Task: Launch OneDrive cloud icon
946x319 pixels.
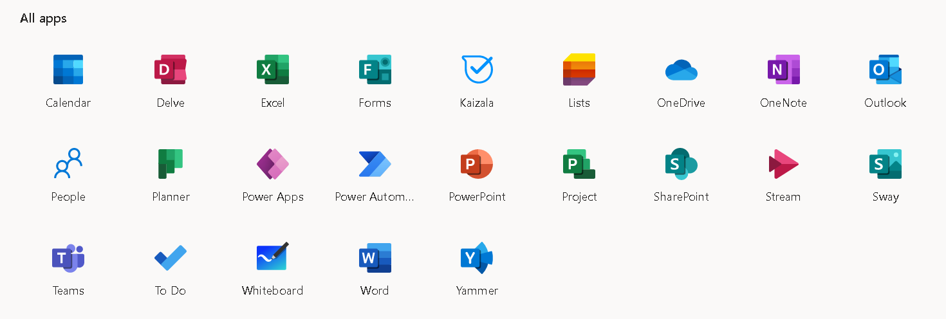Action: tap(681, 69)
